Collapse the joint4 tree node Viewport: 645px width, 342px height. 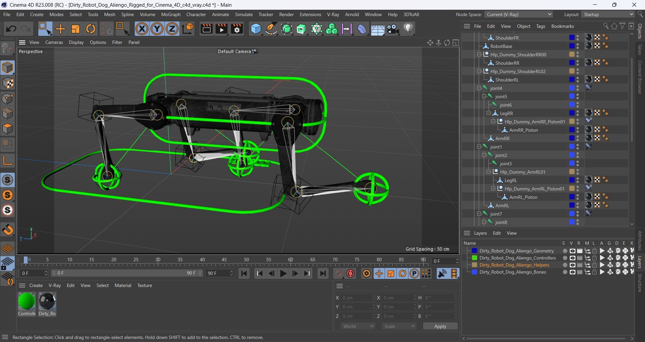click(x=479, y=88)
